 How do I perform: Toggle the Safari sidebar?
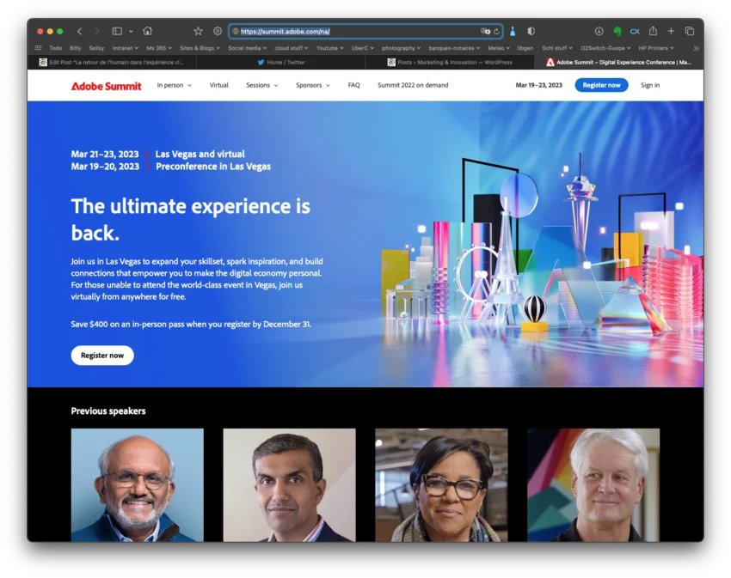pyautogui.click(x=117, y=31)
